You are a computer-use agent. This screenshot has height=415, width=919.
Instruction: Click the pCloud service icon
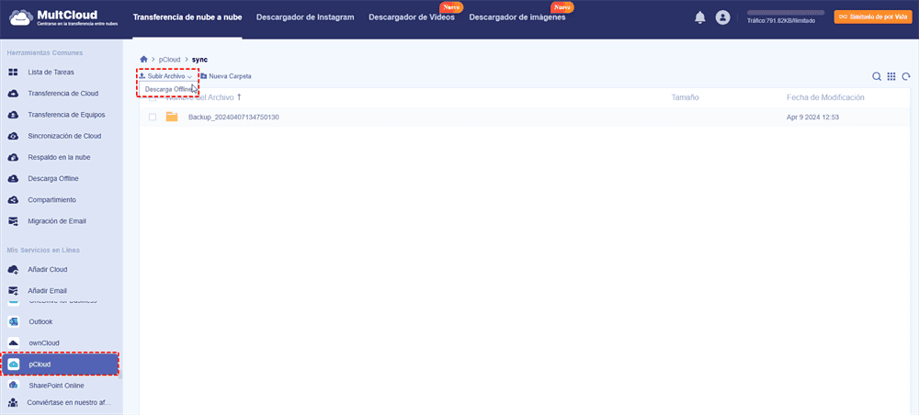click(x=14, y=365)
